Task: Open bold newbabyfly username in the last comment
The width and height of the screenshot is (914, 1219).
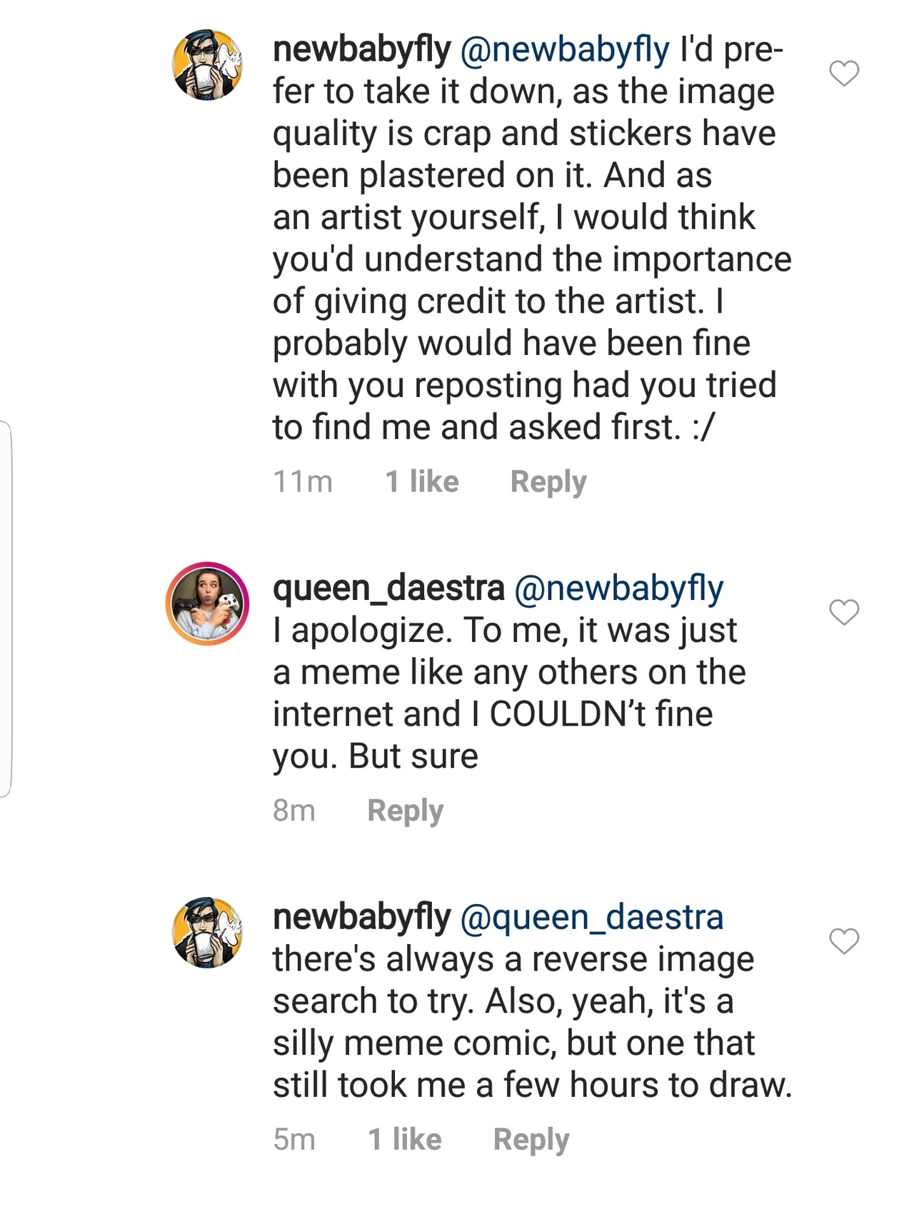Action: pyautogui.click(x=361, y=916)
